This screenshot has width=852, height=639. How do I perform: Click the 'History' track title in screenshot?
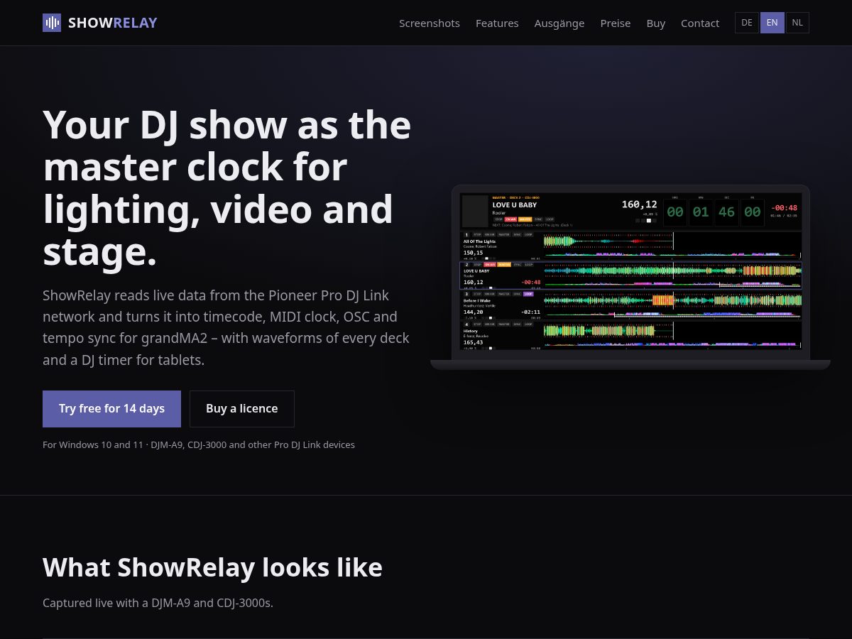pos(471,331)
